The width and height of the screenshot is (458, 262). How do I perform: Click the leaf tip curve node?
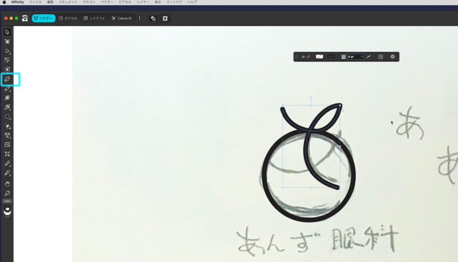(x=340, y=105)
